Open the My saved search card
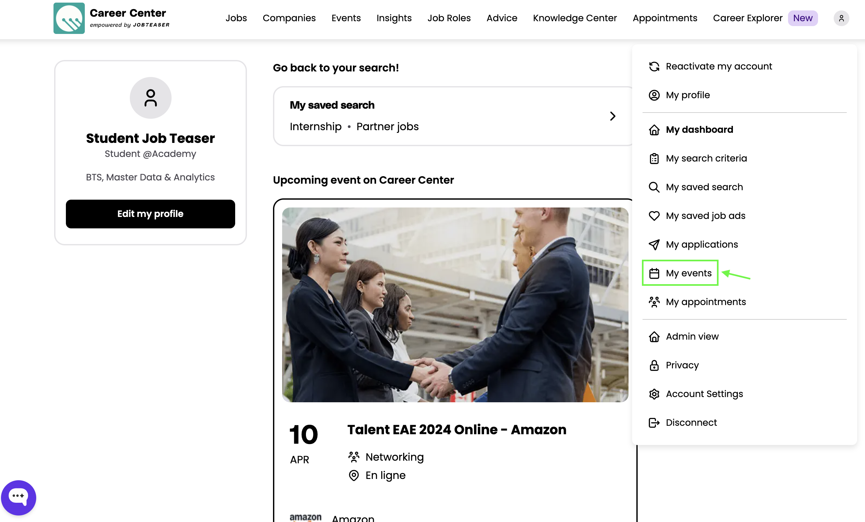The image size is (865, 522). tap(453, 116)
